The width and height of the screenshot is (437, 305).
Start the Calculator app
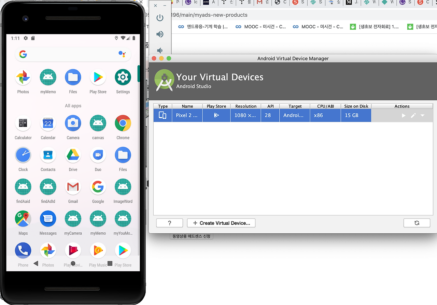coord(23,123)
